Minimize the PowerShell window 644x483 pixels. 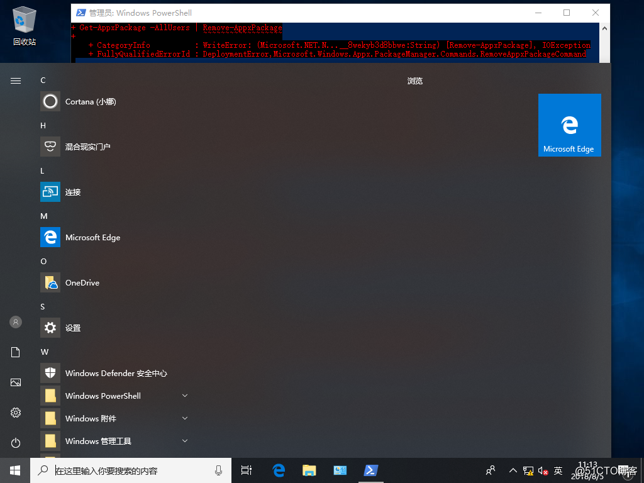(538, 13)
